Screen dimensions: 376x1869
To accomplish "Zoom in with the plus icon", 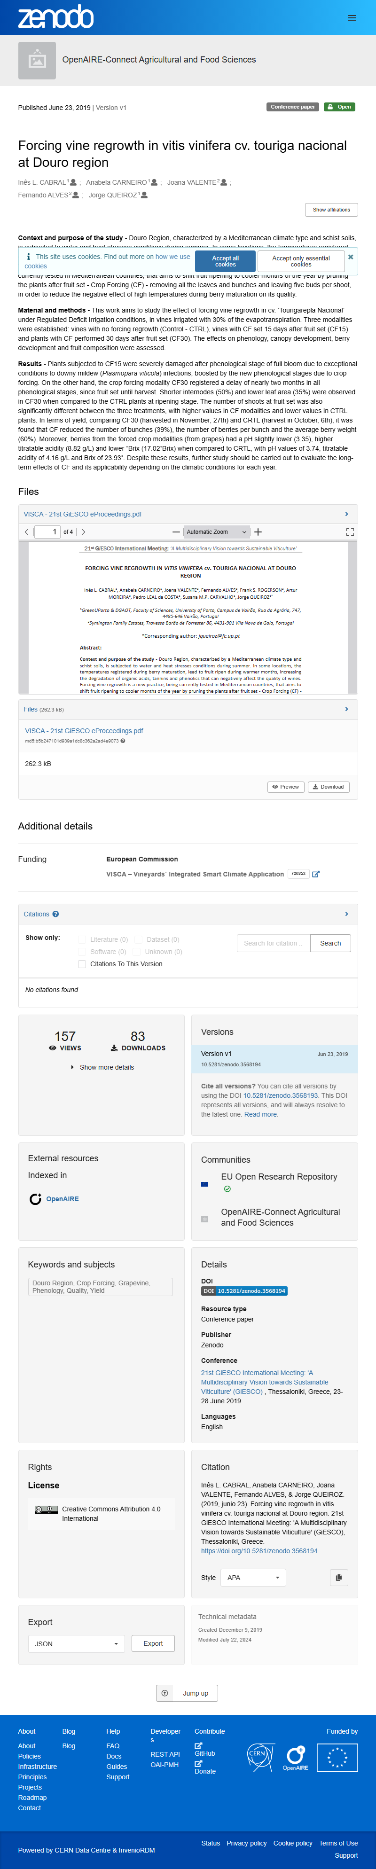I will (x=258, y=532).
